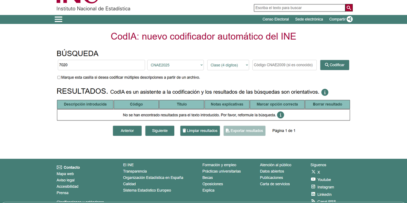Click the LinkedIn icon in the footer

313,194
